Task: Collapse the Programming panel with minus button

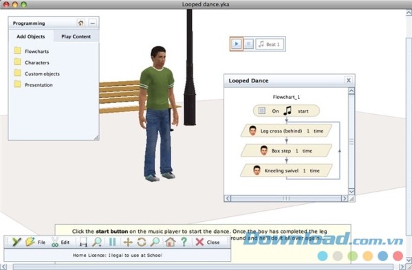Action: [x=92, y=23]
